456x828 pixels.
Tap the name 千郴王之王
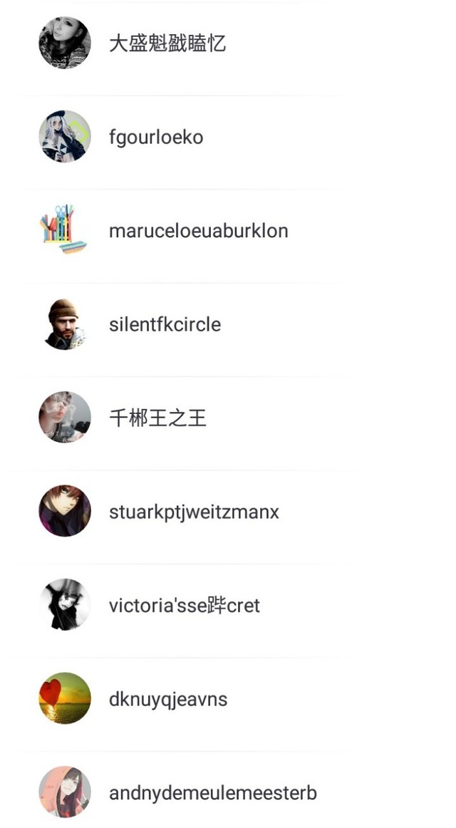coord(157,418)
